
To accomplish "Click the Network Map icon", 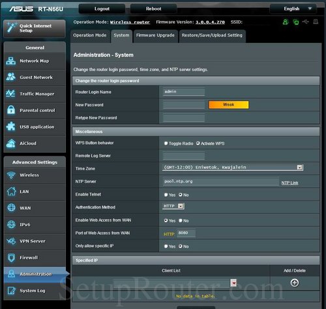I will [11, 61].
